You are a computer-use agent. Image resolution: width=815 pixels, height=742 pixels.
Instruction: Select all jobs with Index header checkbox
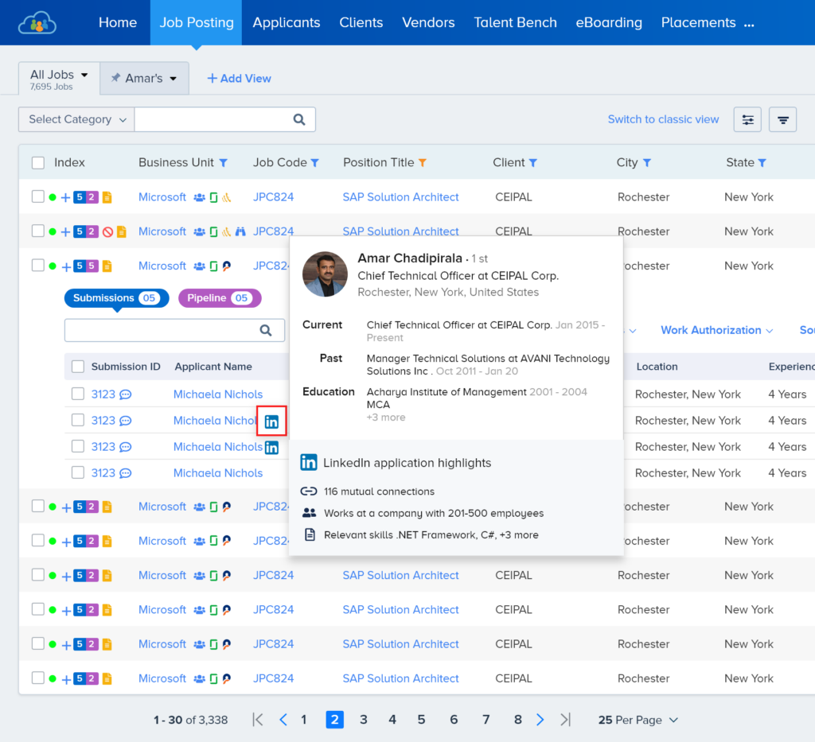click(38, 163)
